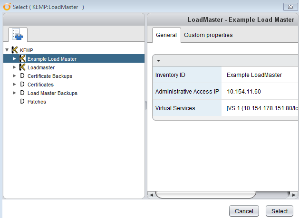
Task: Select Example Load Master tree row
Action: [74, 59]
